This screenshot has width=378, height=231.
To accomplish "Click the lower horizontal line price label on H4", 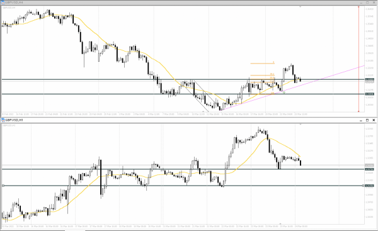I will pyautogui.click(x=370, y=94).
